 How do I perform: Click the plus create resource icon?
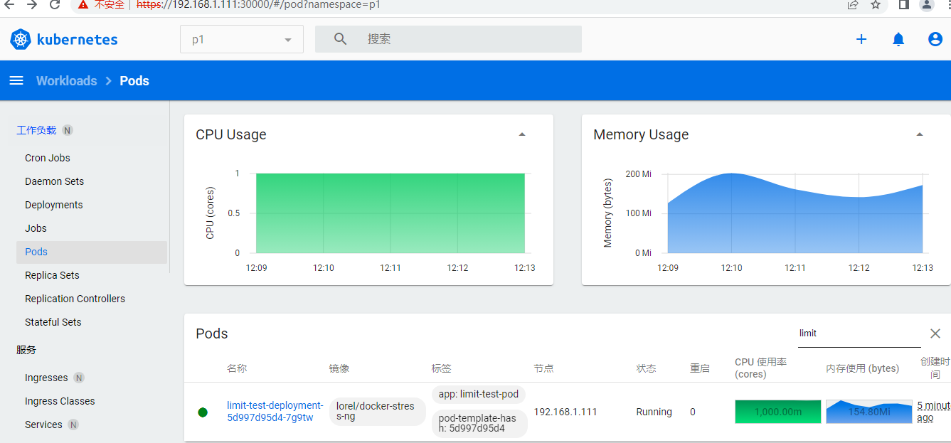(861, 39)
